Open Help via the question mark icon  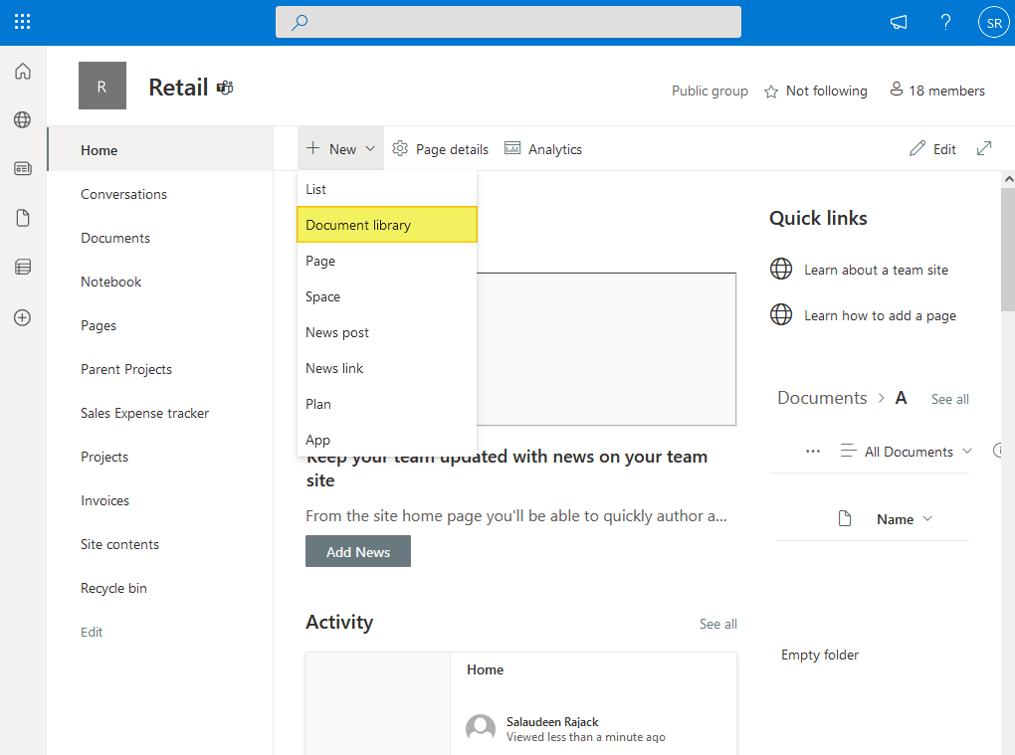click(945, 21)
